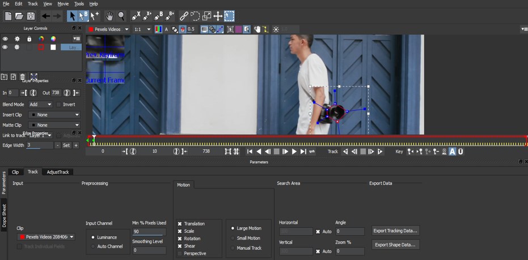Enable the Perspective motion checkbox

click(x=180, y=253)
